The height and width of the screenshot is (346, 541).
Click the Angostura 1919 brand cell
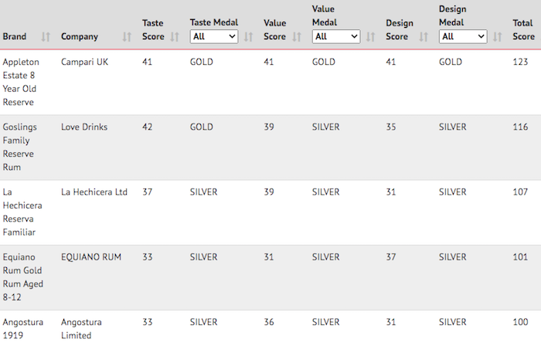coord(23,328)
